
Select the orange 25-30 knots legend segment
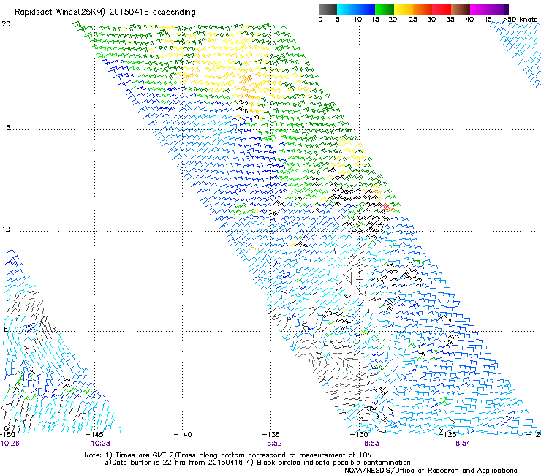423,9
